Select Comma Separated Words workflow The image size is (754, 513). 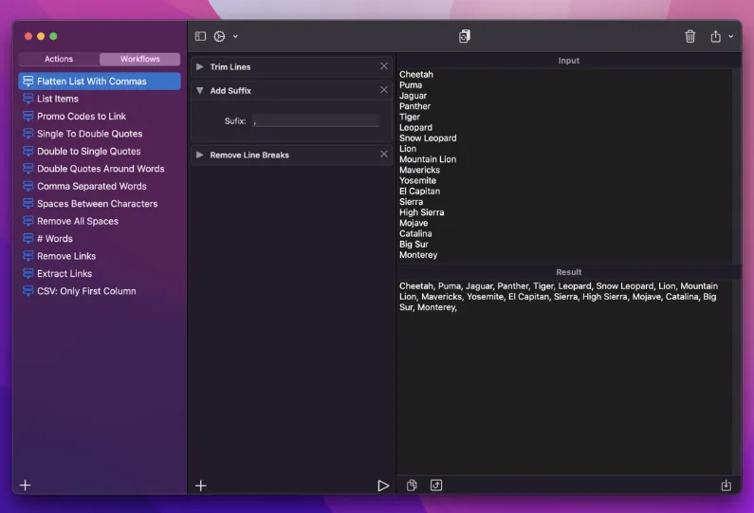click(100, 186)
